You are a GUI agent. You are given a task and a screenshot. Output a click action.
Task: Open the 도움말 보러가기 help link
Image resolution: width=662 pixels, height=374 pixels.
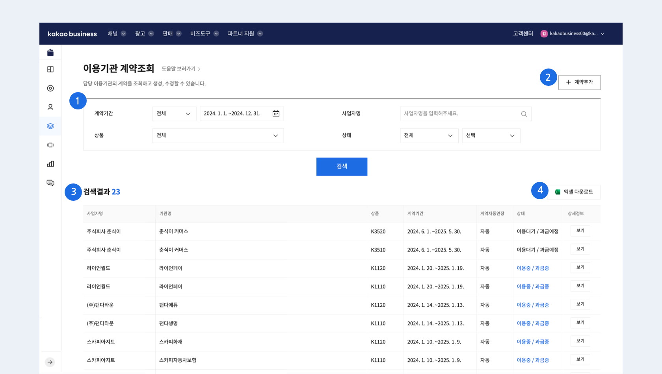[x=181, y=69]
